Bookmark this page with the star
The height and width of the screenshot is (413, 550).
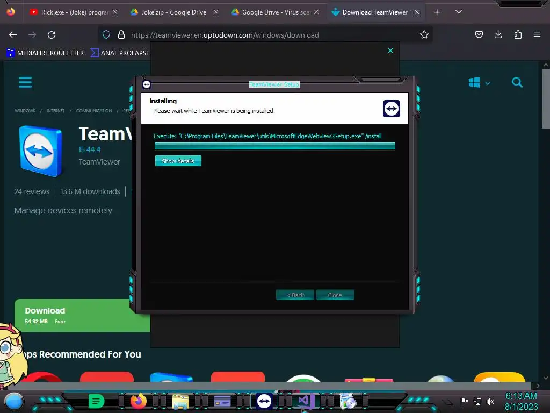coord(424,34)
